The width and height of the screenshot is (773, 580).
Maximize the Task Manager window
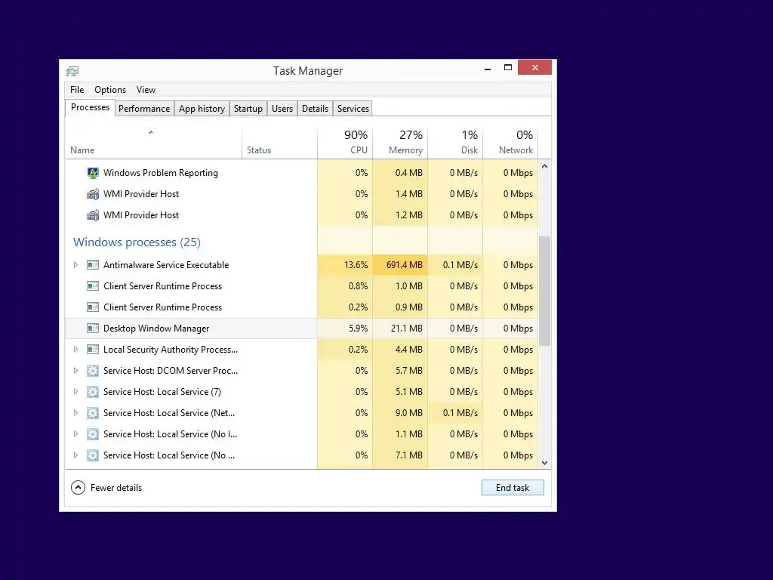[508, 67]
